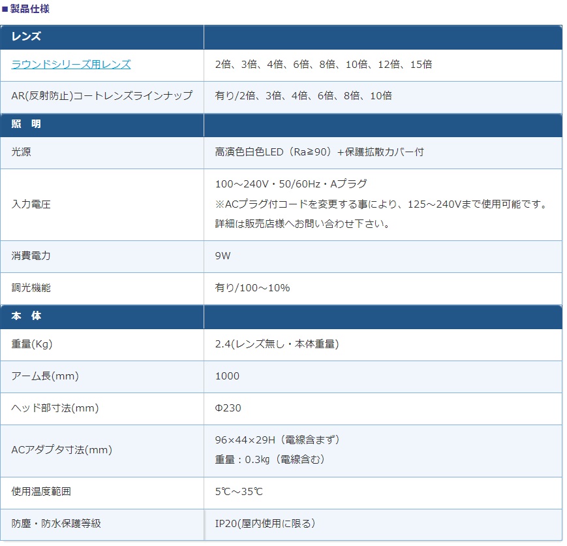Image resolution: width=567 pixels, height=546 pixels.
Task: Click the 照明 section header
Action: click(x=26, y=124)
